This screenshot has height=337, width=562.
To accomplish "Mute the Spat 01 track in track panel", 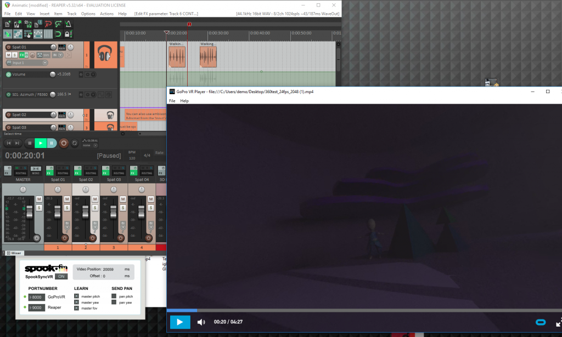I will (8, 55).
